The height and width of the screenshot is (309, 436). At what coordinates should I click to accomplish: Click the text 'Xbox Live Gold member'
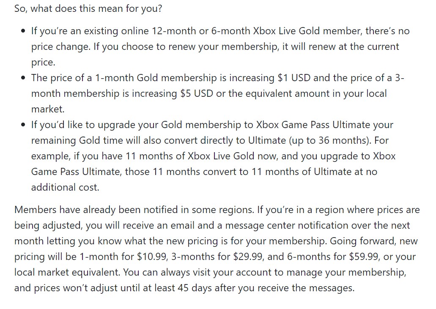click(x=307, y=31)
